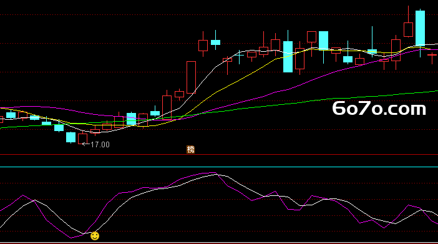Select the hollow red candle at the 17.00 low
This screenshot has width=438, height=244.
click(83, 139)
